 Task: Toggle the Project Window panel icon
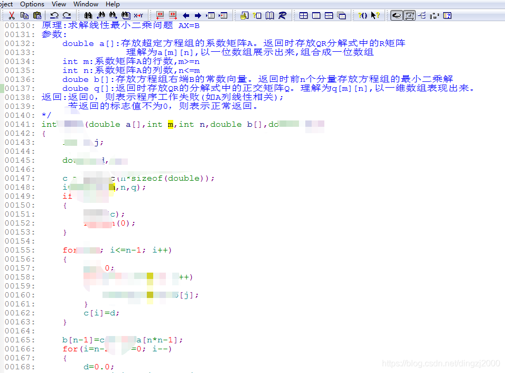coord(434,15)
